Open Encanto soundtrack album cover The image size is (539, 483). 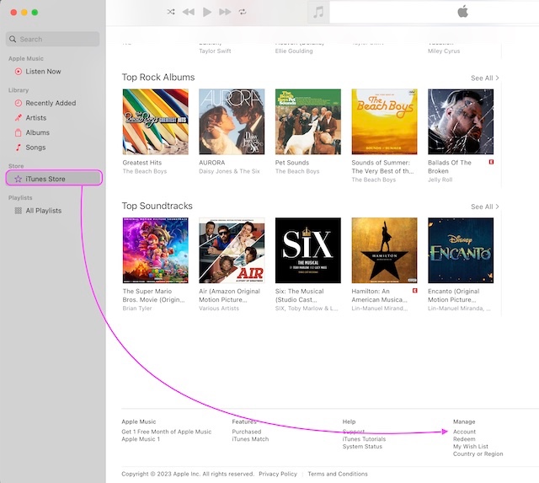[x=461, y=250]
